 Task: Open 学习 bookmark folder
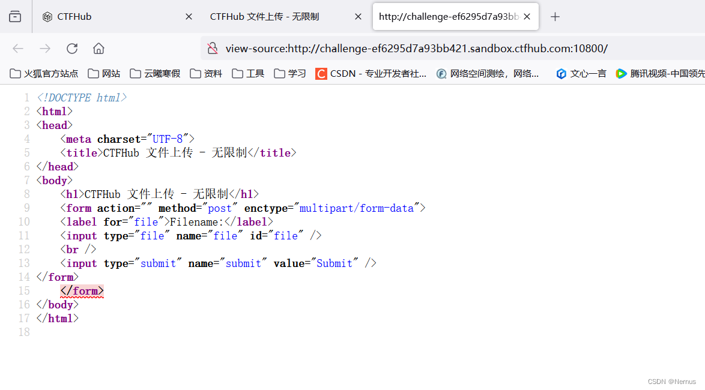tap(290, 74)
